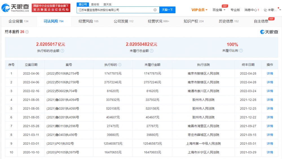Open the VIP会员 dropdown
This screenshot has height=159, width=282.
[199, 10]
